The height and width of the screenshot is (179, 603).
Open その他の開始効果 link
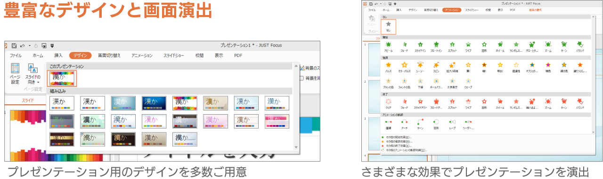[399, 137]
